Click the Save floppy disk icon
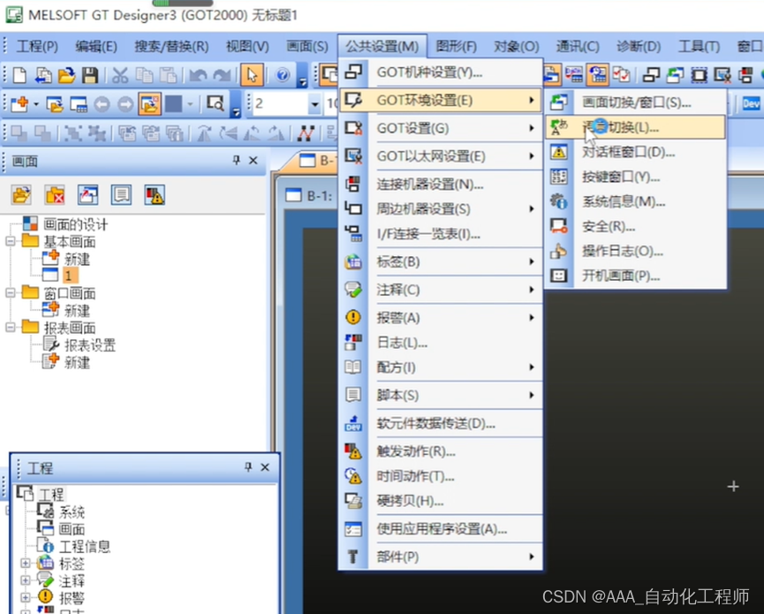This screenshot has height=614, width=764. tap(90, 75)
